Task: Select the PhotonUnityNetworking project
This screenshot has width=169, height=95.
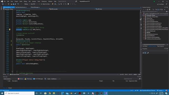Action: click(152, 22)
